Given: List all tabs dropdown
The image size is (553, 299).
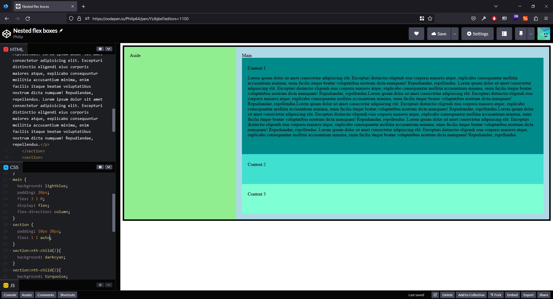Looking at the screenshot, I should click(496, 6).
